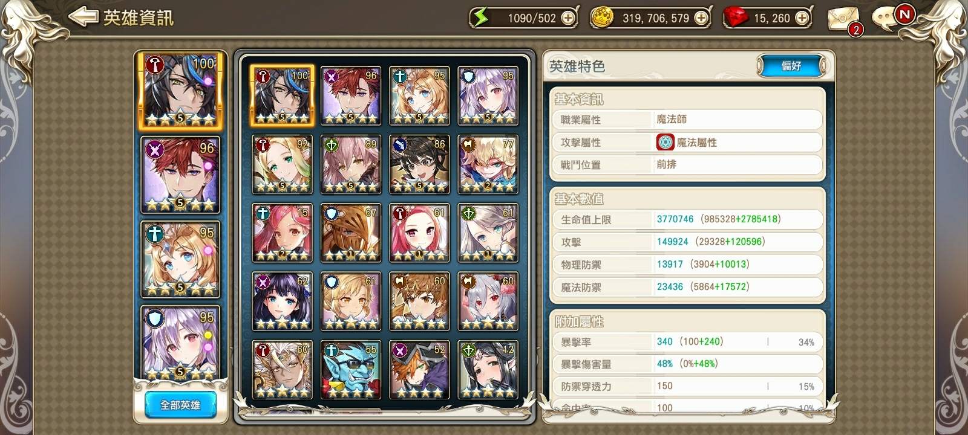The image size is (968, 435).
Task: Add gold with the plus beside 319,706,579
Action: click(701, 18)
